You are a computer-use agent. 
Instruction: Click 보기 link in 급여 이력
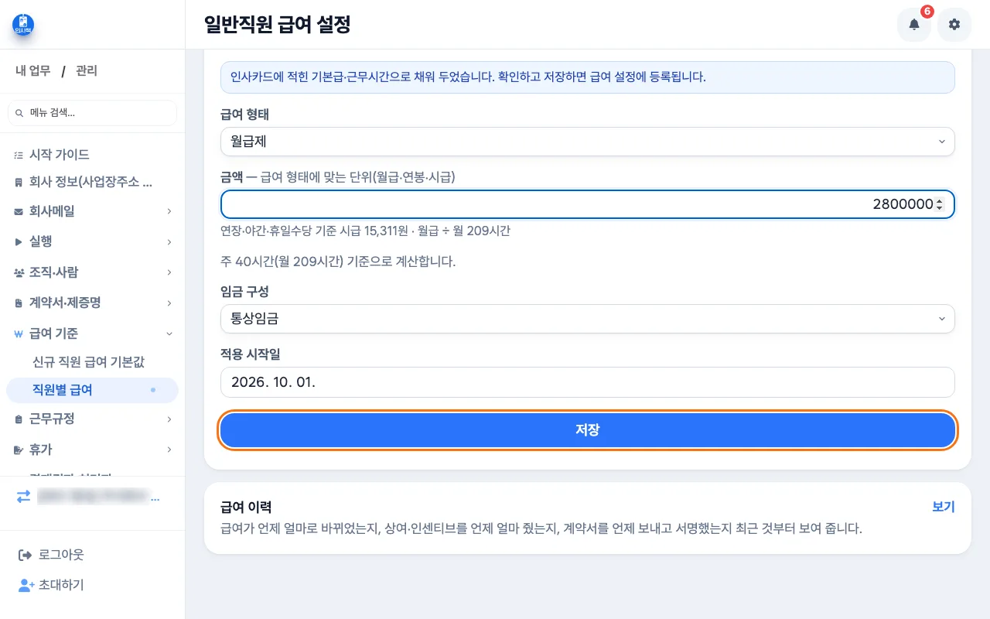pos(944,507)
